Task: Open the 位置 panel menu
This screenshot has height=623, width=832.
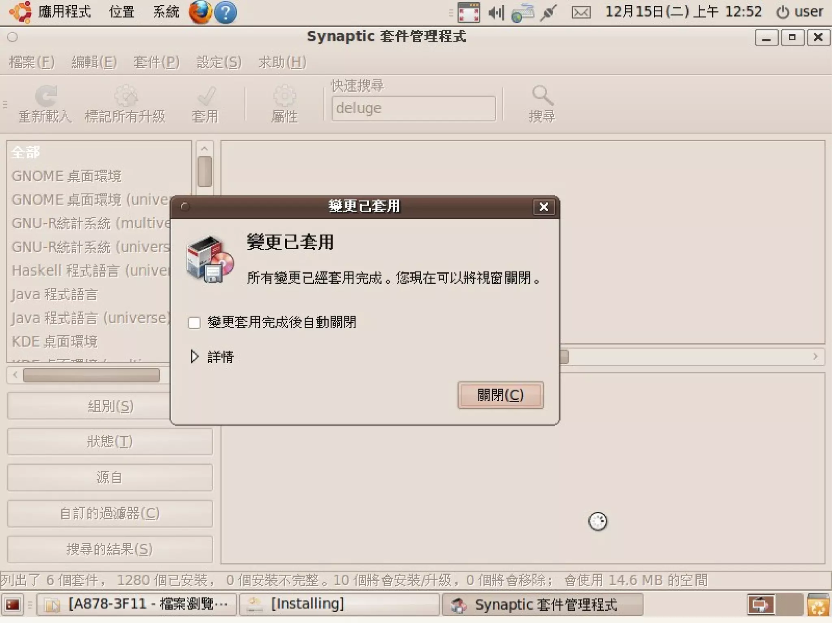Action: pyautogui.click(x=122, y=11)
